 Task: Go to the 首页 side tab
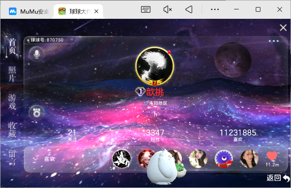click(x=12, y=47)
